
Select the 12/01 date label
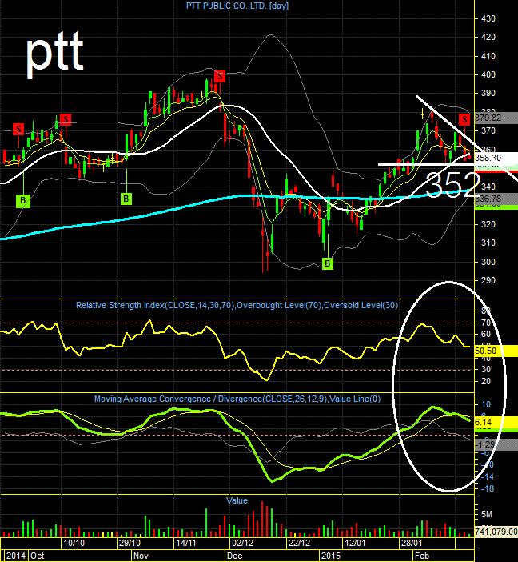pos(355,543)
